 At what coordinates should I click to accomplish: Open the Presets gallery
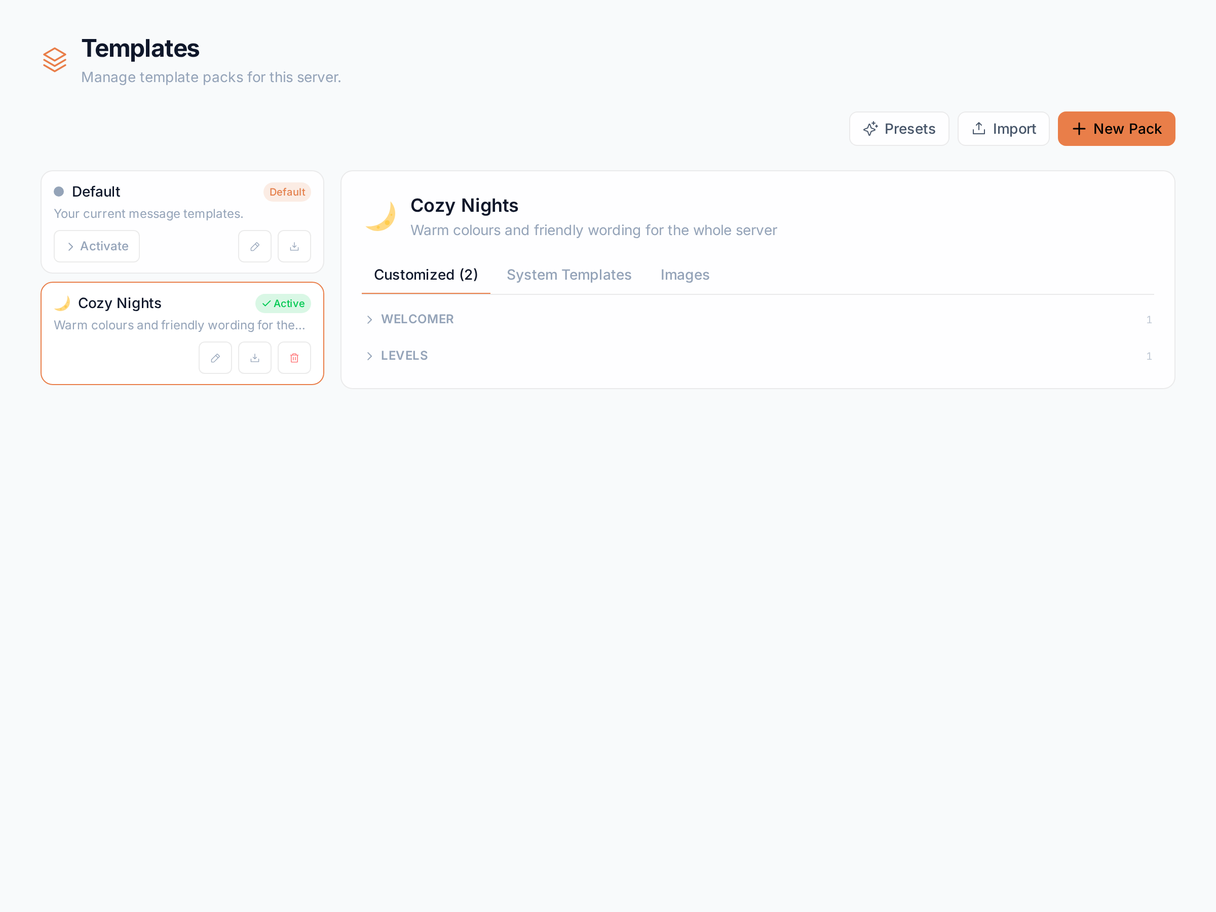899,129
